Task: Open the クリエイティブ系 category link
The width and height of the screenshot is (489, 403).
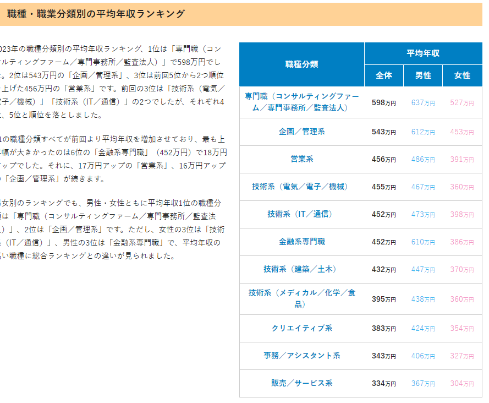Action: tap(301, 328)
